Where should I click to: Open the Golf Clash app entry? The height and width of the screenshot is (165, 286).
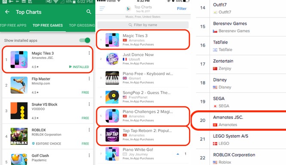coord(48,157)
